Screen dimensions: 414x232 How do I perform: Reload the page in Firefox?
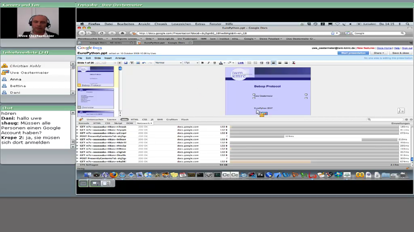click(101, 33)
